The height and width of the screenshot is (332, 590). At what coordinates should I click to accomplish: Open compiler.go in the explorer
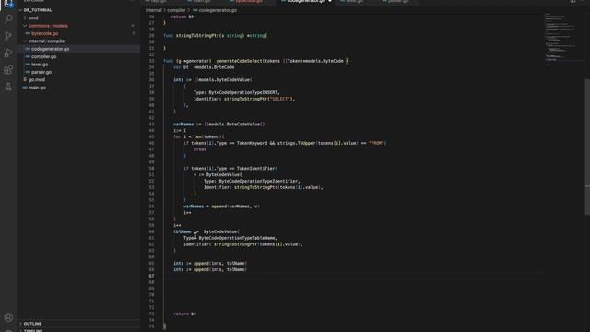[x=43, y=56]
